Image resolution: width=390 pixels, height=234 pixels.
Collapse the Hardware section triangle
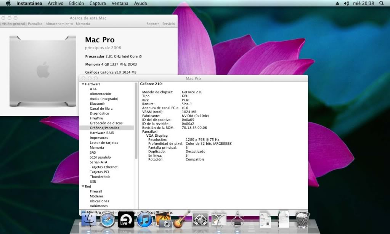pyautogui.click(x=83, y=84)
